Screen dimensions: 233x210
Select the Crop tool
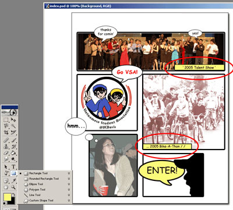(x=6, y=133)
